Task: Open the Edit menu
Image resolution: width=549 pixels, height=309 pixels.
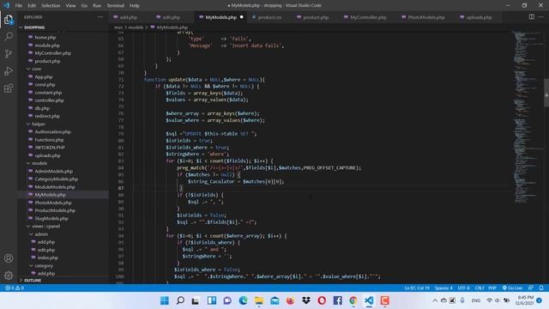Action: [x=32, y=6]
